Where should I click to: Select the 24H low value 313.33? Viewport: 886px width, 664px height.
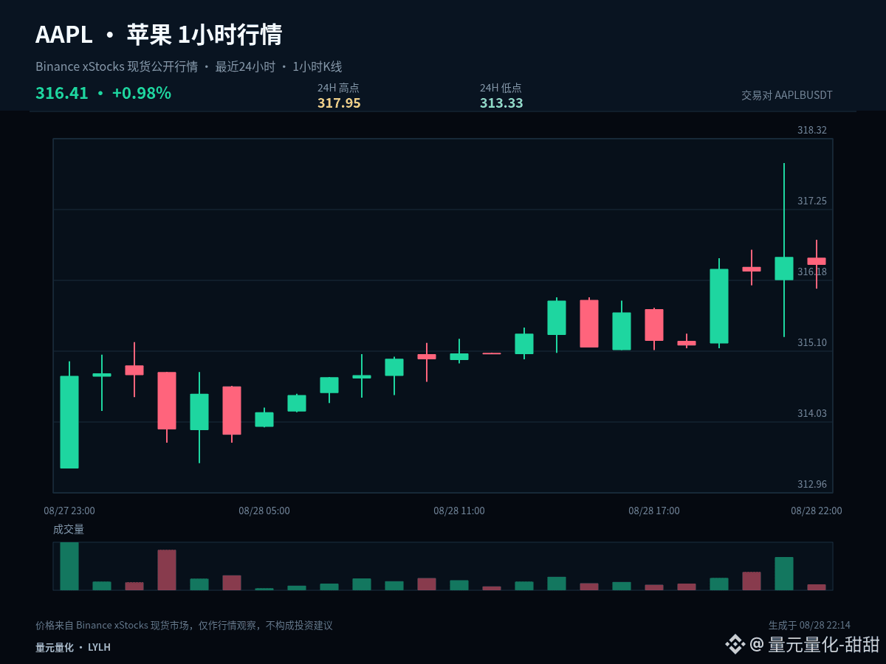pos(501,103)
